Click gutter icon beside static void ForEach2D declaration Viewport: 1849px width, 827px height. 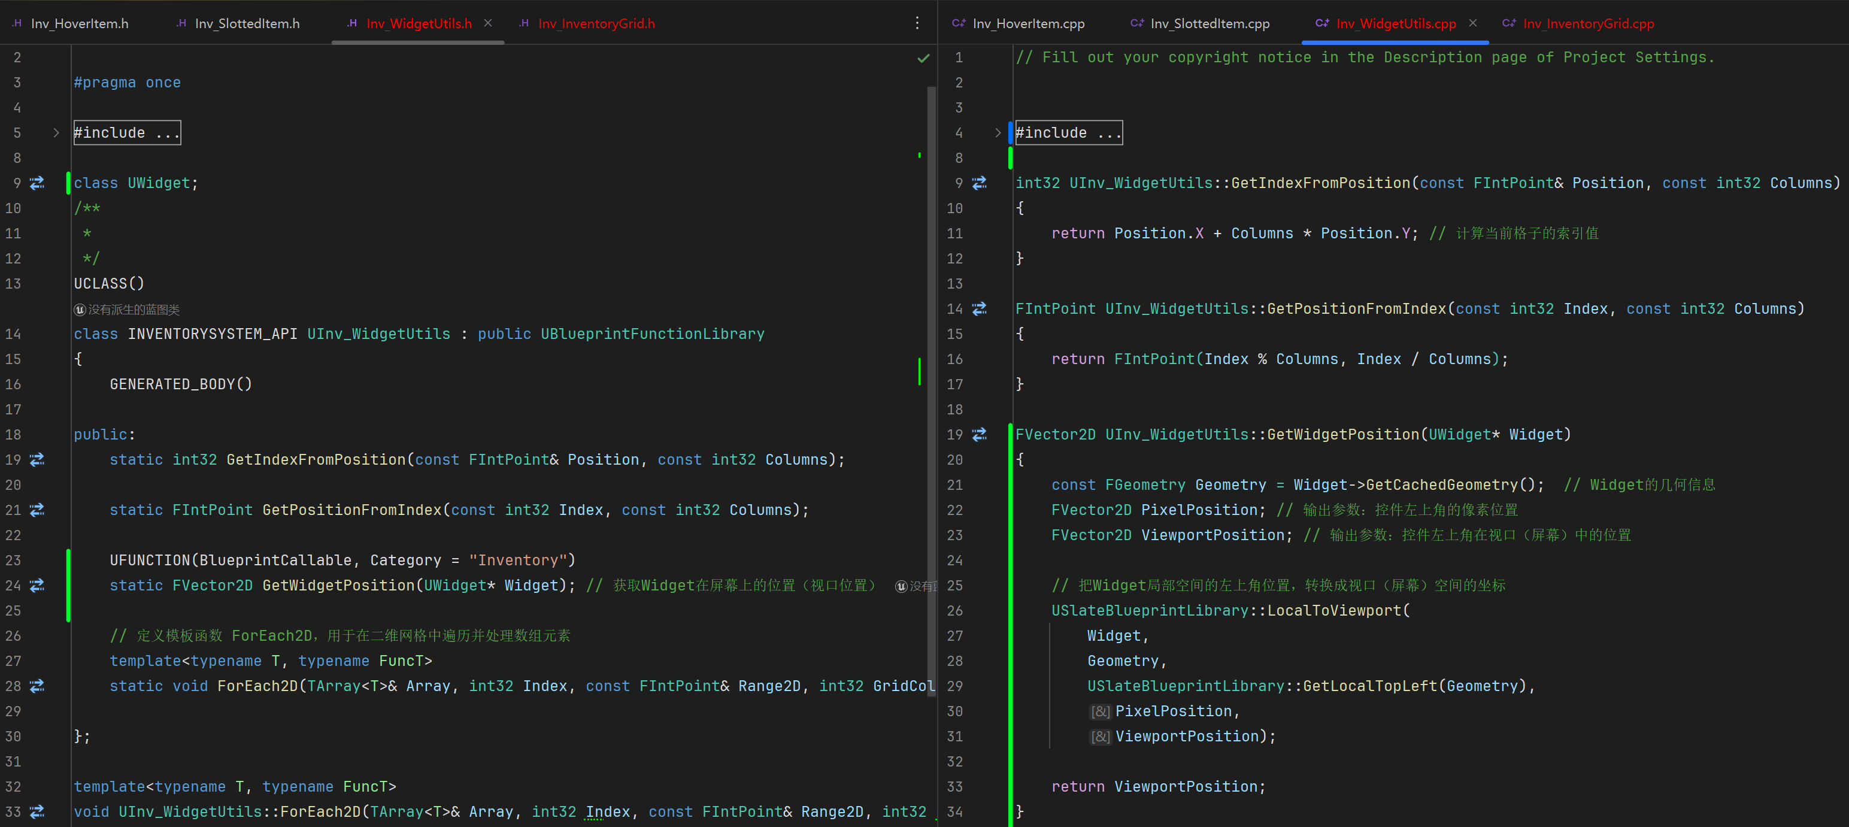[x=37, y=686]
